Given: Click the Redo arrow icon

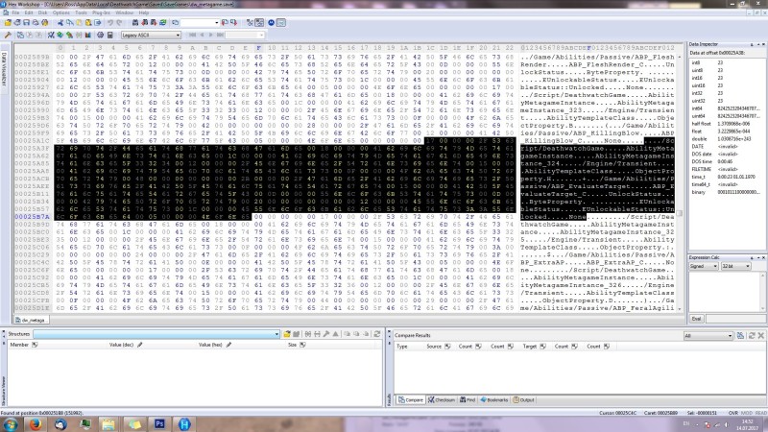Looking at the screenshot, I should [119, 22].
